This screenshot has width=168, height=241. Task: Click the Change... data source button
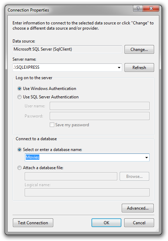(x=139, y=49)
